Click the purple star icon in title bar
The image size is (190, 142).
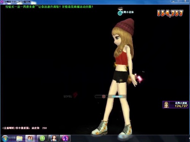(2, 2)
